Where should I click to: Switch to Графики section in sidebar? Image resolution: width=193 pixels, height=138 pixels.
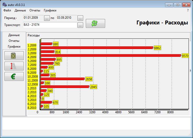(x=14, y=47)
